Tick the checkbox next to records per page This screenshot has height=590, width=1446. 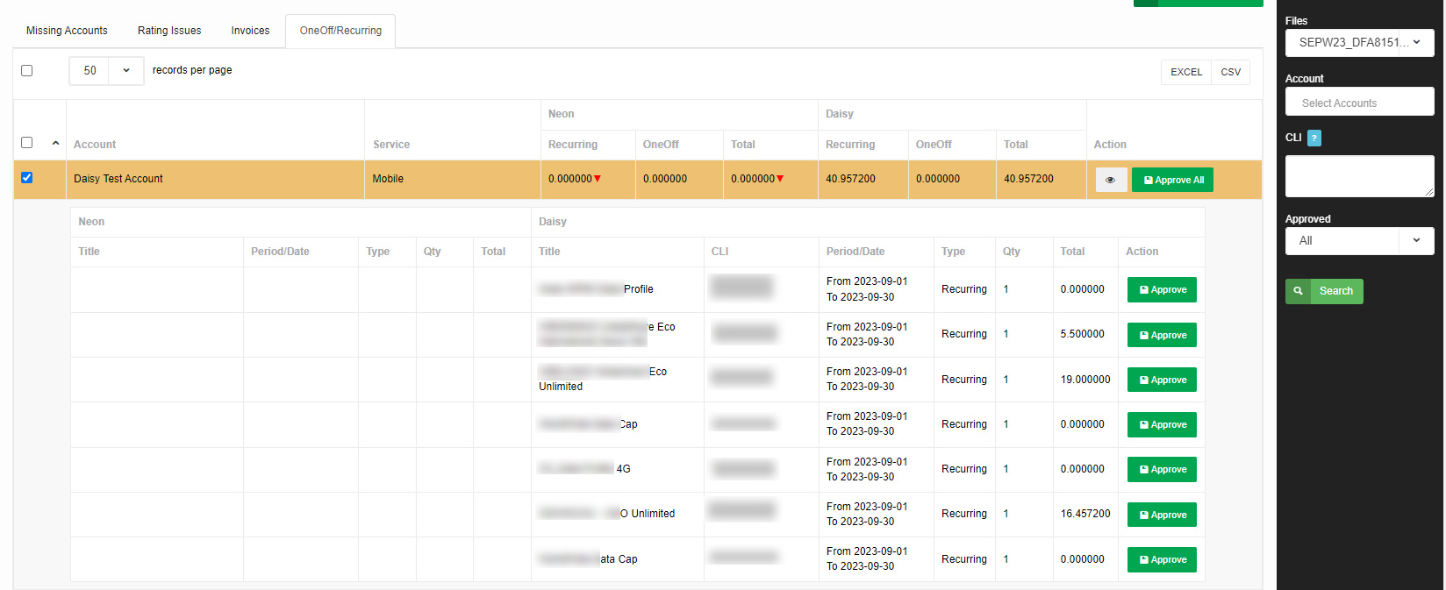coord(27,70)
